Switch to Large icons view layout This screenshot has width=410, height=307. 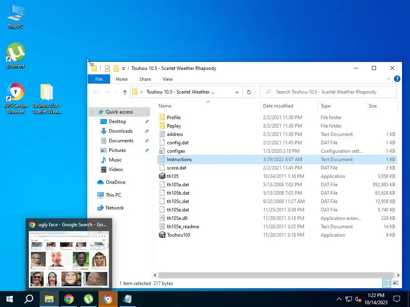pyautogui.click(x=396, y=283)
